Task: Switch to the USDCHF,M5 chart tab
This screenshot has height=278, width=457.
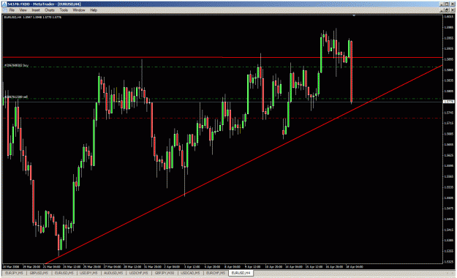Action: point(139,273)
